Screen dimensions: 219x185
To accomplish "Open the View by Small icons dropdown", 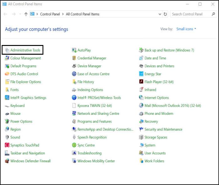I will [x=186, y=29].
